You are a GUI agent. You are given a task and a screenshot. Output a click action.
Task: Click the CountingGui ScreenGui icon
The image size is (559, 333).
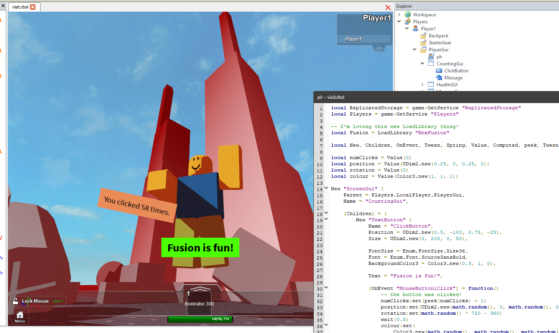point(431,63)
